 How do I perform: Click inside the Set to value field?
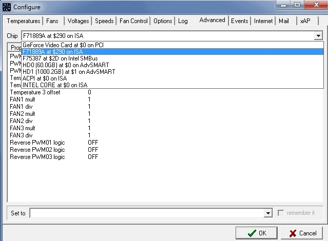click(x=147, y=213)
